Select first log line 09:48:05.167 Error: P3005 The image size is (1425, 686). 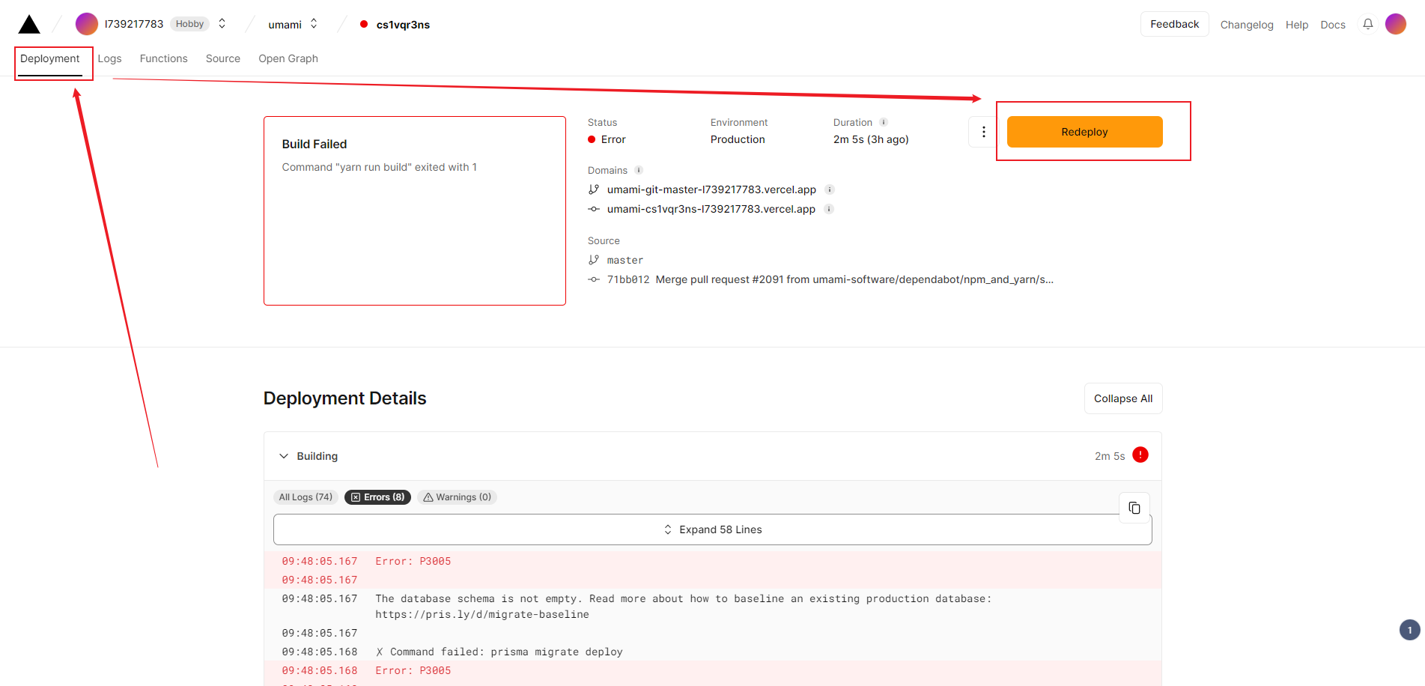(x=713, y=561)
